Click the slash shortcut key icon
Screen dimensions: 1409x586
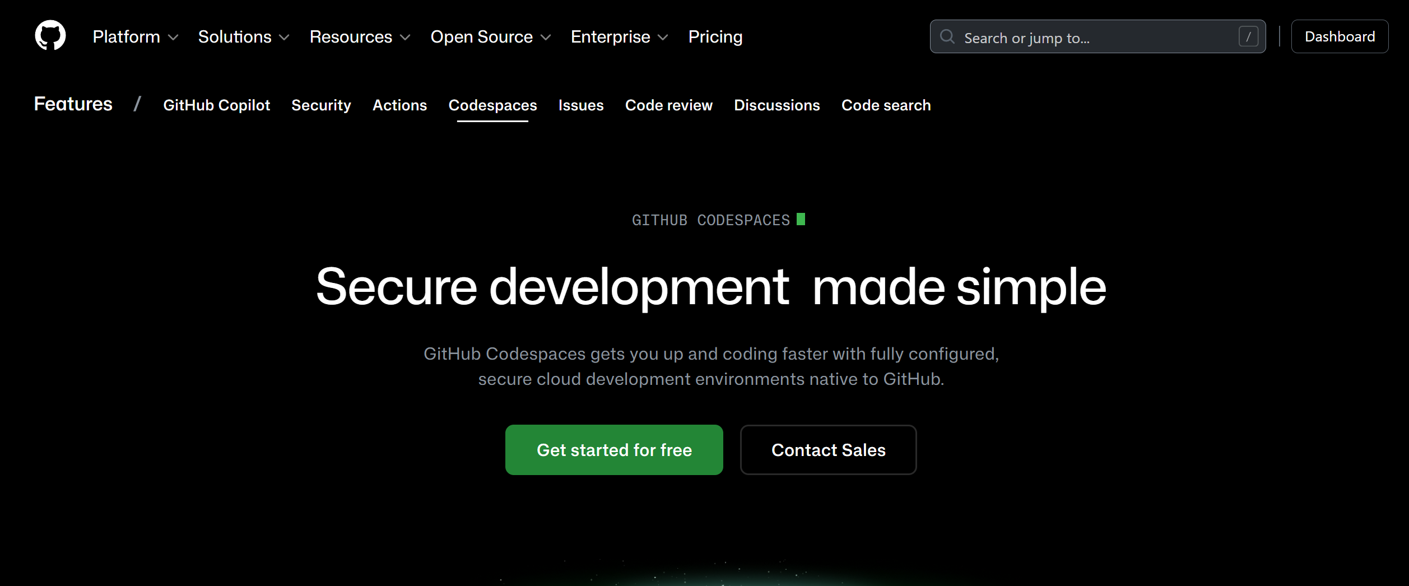pyautogui.click(x=1248, y=37)
